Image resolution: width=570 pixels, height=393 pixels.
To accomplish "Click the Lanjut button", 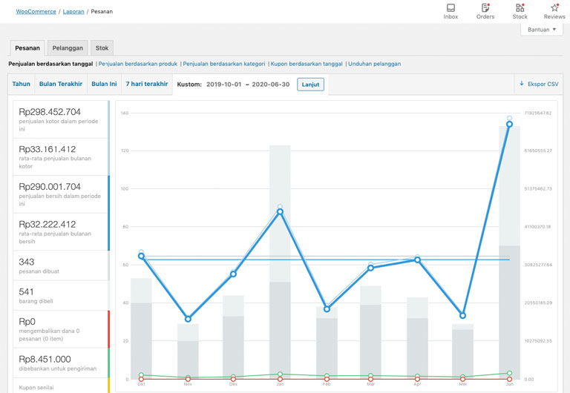I will [310, 85].
